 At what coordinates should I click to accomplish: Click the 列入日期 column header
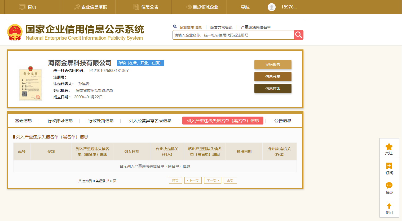[x=132, y=152]
